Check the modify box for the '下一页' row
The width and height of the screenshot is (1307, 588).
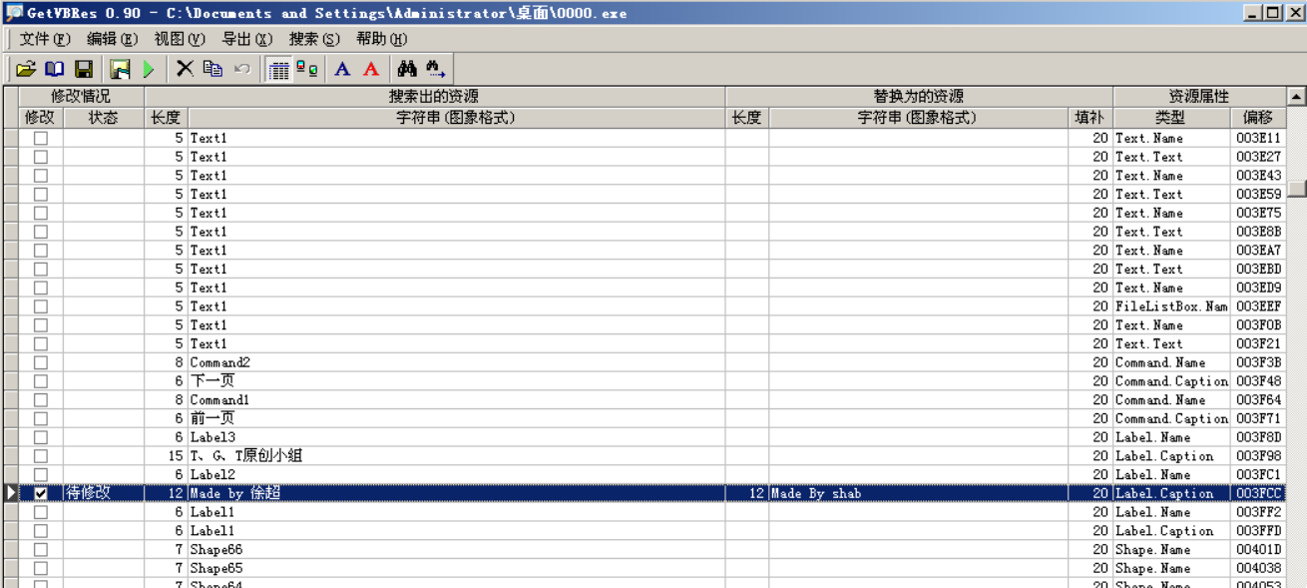[x=41, y=381]
